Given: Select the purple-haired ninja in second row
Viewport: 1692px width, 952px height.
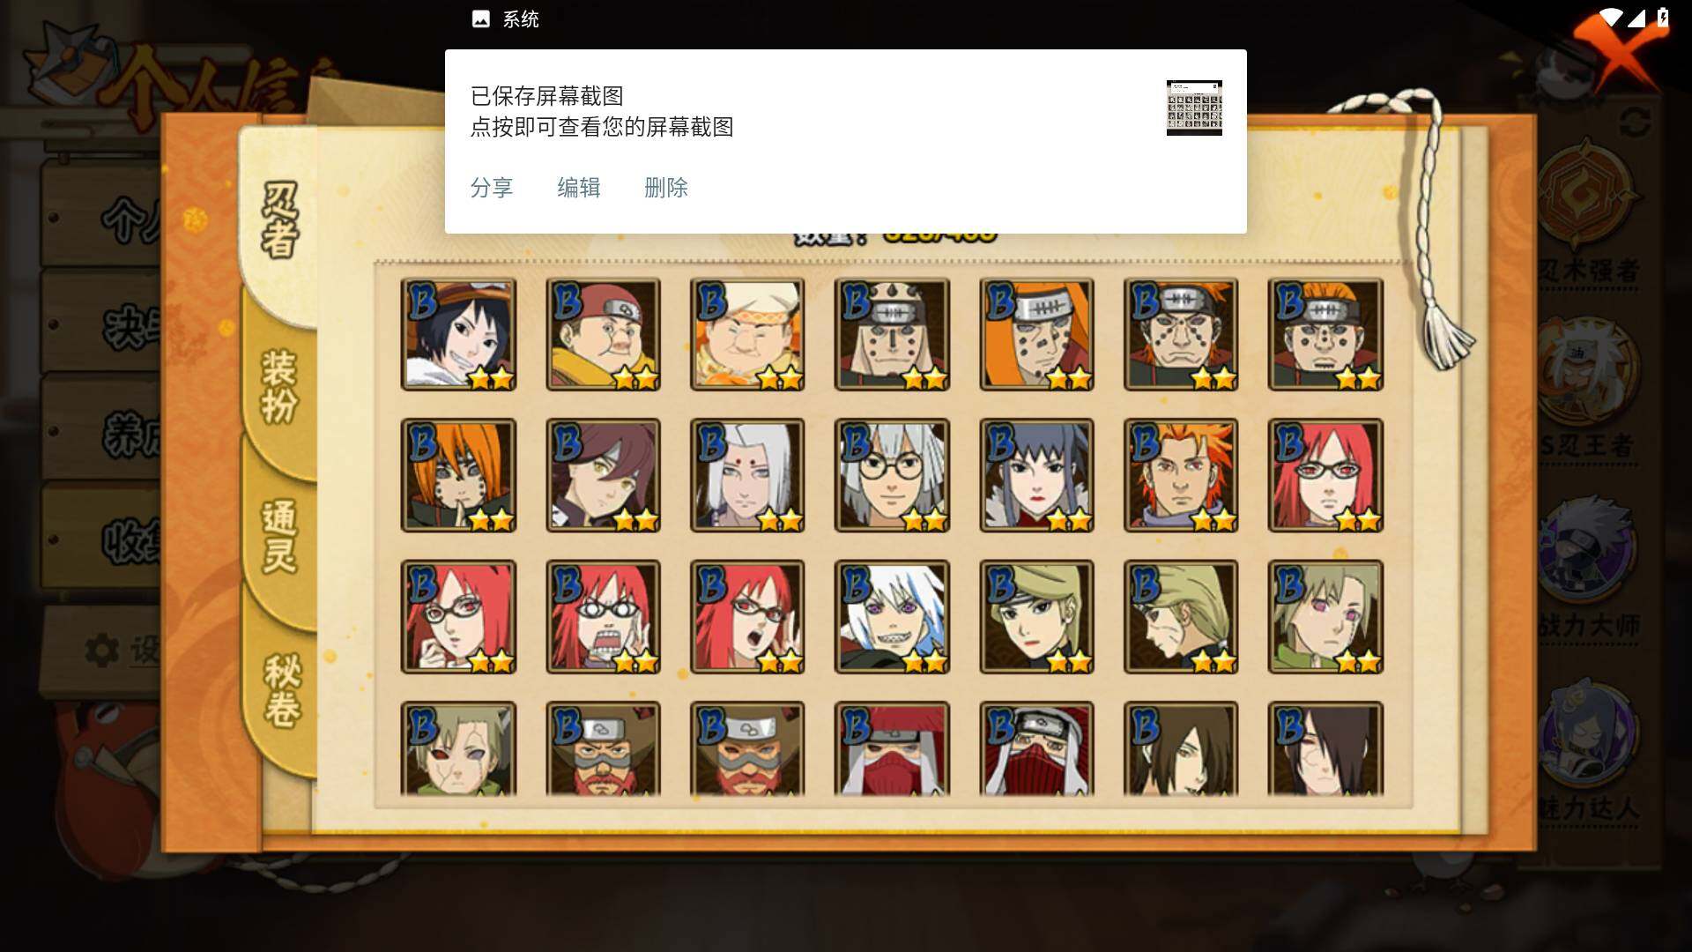Looking at the screenshot, I should tap(1036, 475).
